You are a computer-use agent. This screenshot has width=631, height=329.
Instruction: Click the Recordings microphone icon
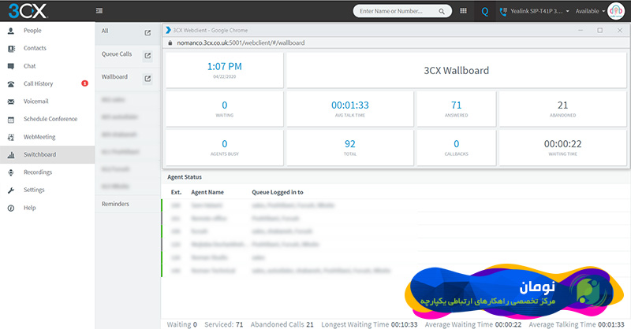tap(11, 172)
